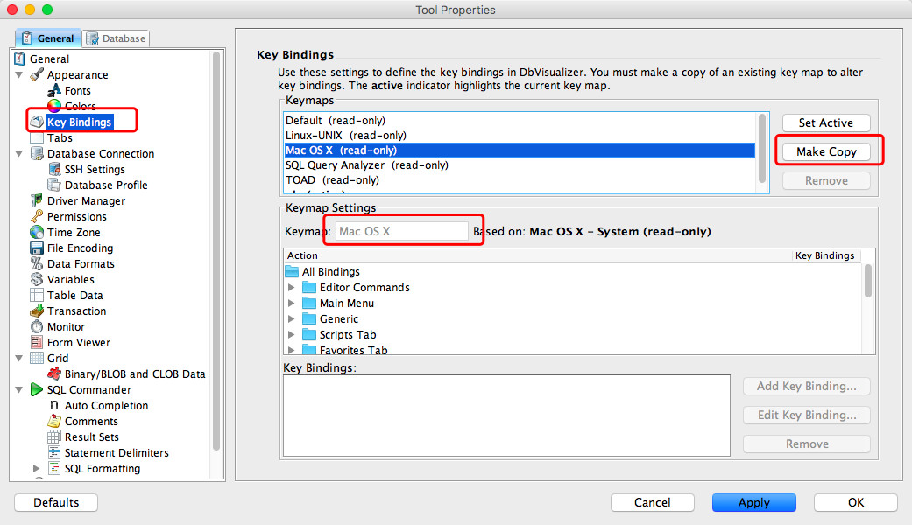Click the File Encoding floppy icon
The height and width of the screenshot is (525, 912).
tap(37, 248)
